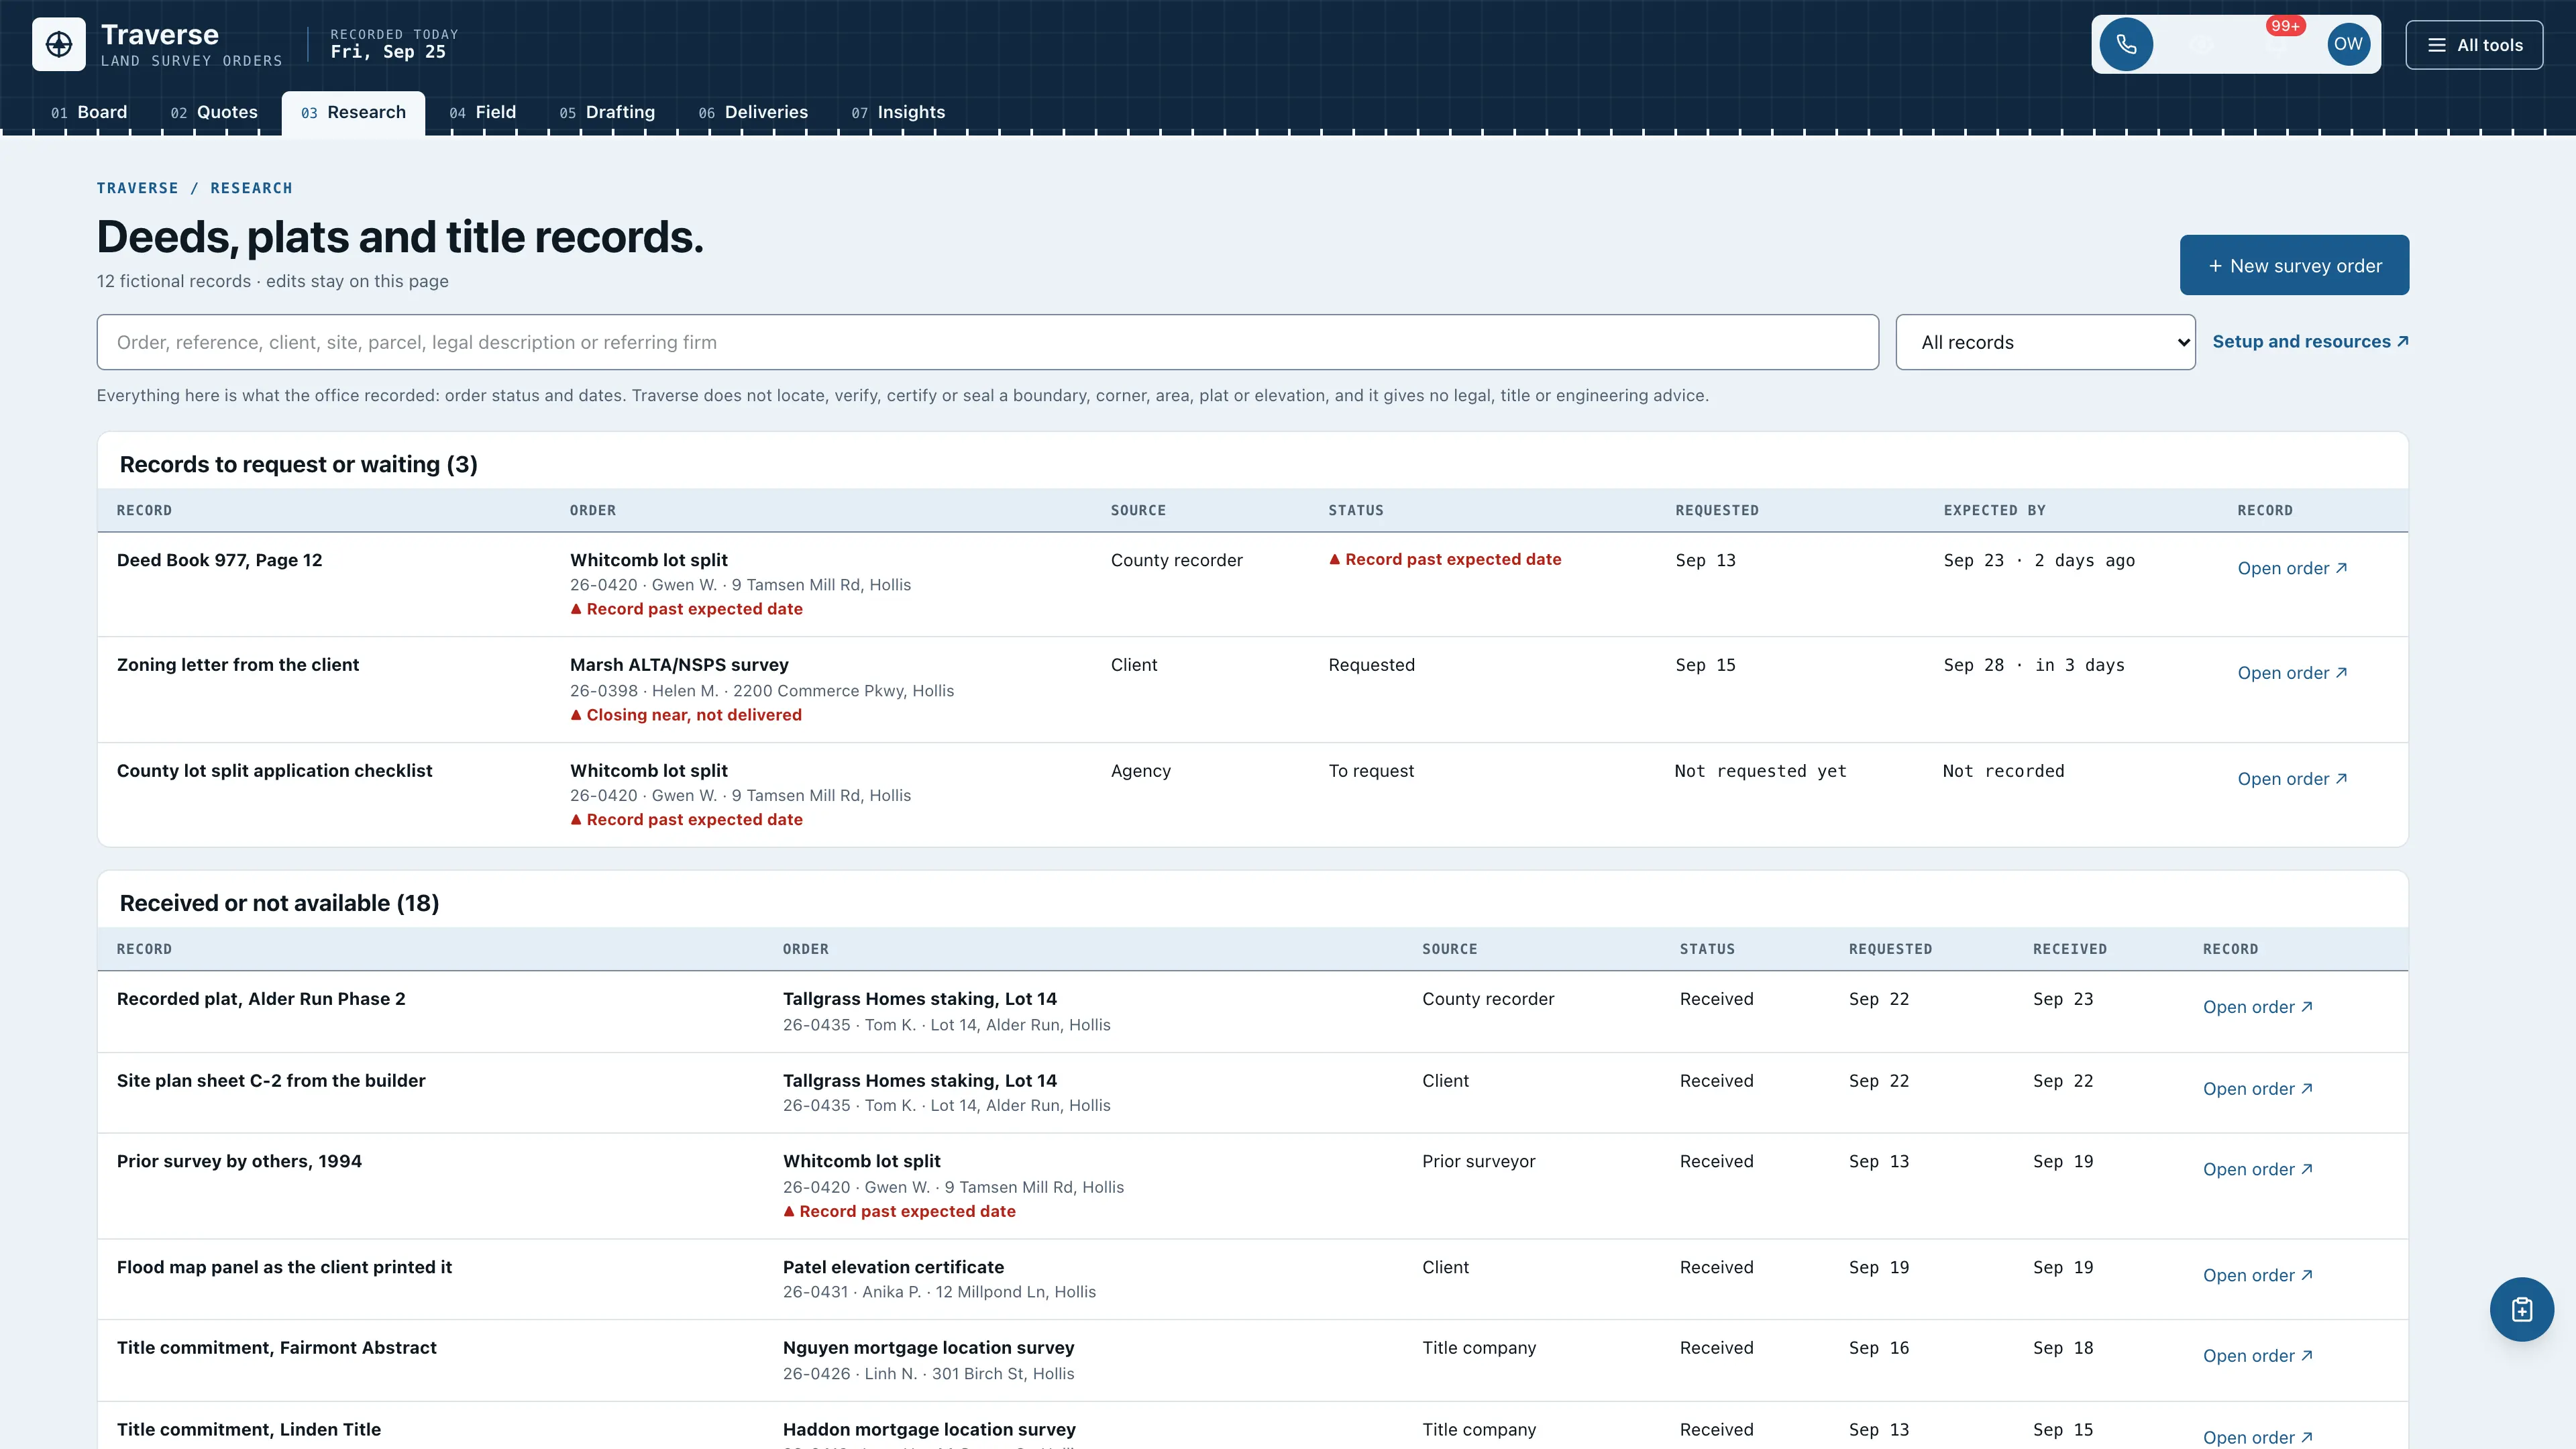
Task: Switch to the Quotes tab
Action: tap(214, 112)
